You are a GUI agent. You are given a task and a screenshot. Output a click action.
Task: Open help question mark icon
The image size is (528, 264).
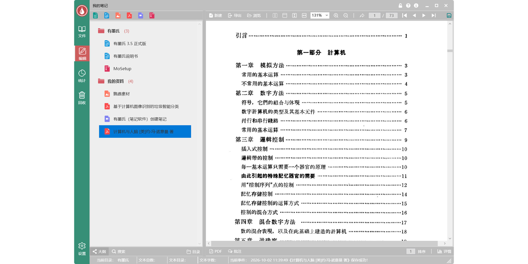[x=408, y=6]
